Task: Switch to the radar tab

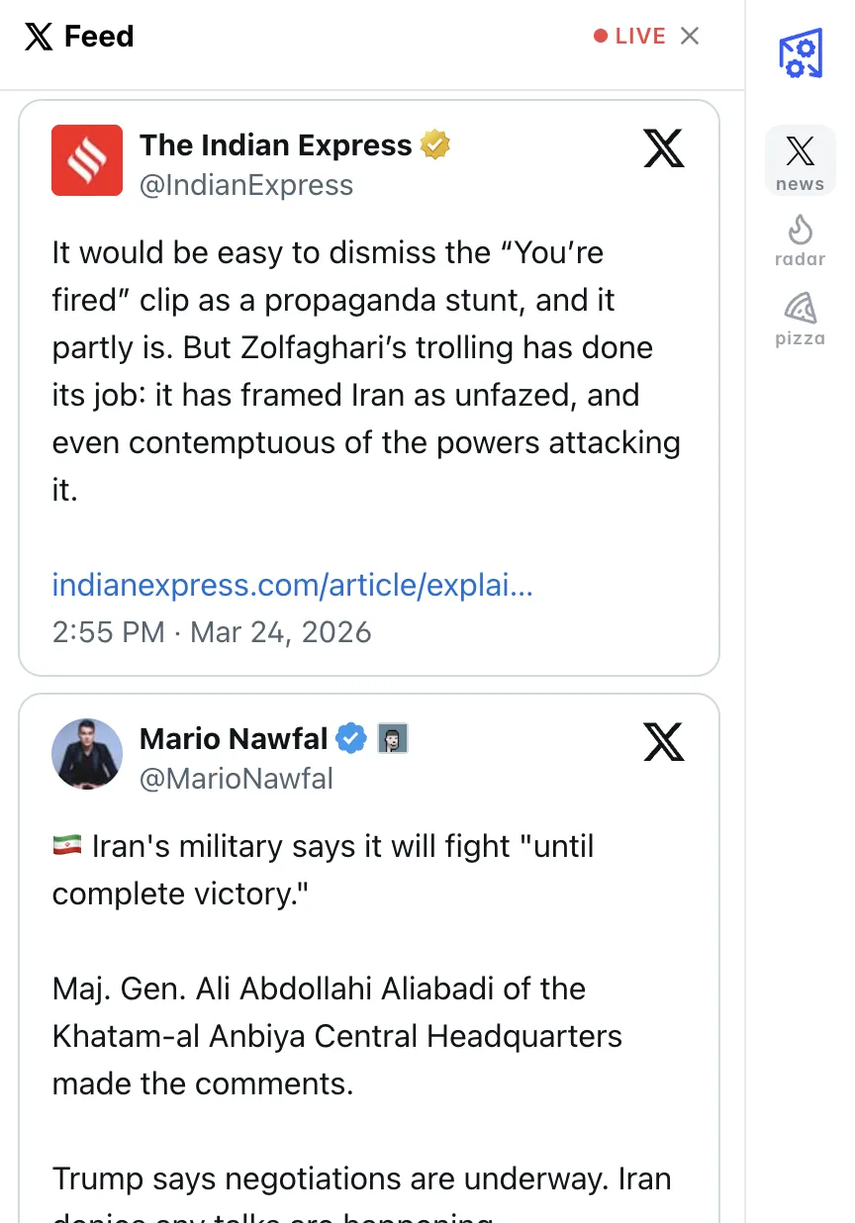Action: click(800, 240)
